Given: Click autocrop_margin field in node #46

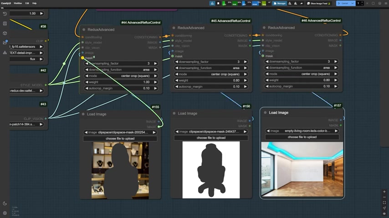Looking at the screenshot, I should click(x=302, y=86).
